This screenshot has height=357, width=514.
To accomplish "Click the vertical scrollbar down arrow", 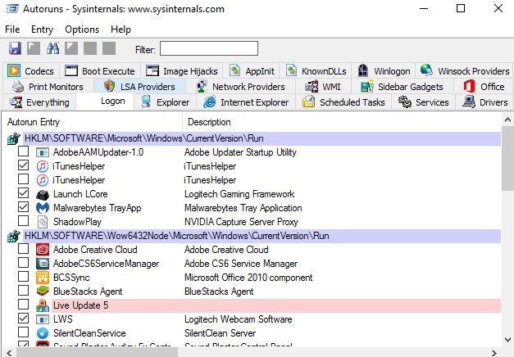I will point(507,339).
